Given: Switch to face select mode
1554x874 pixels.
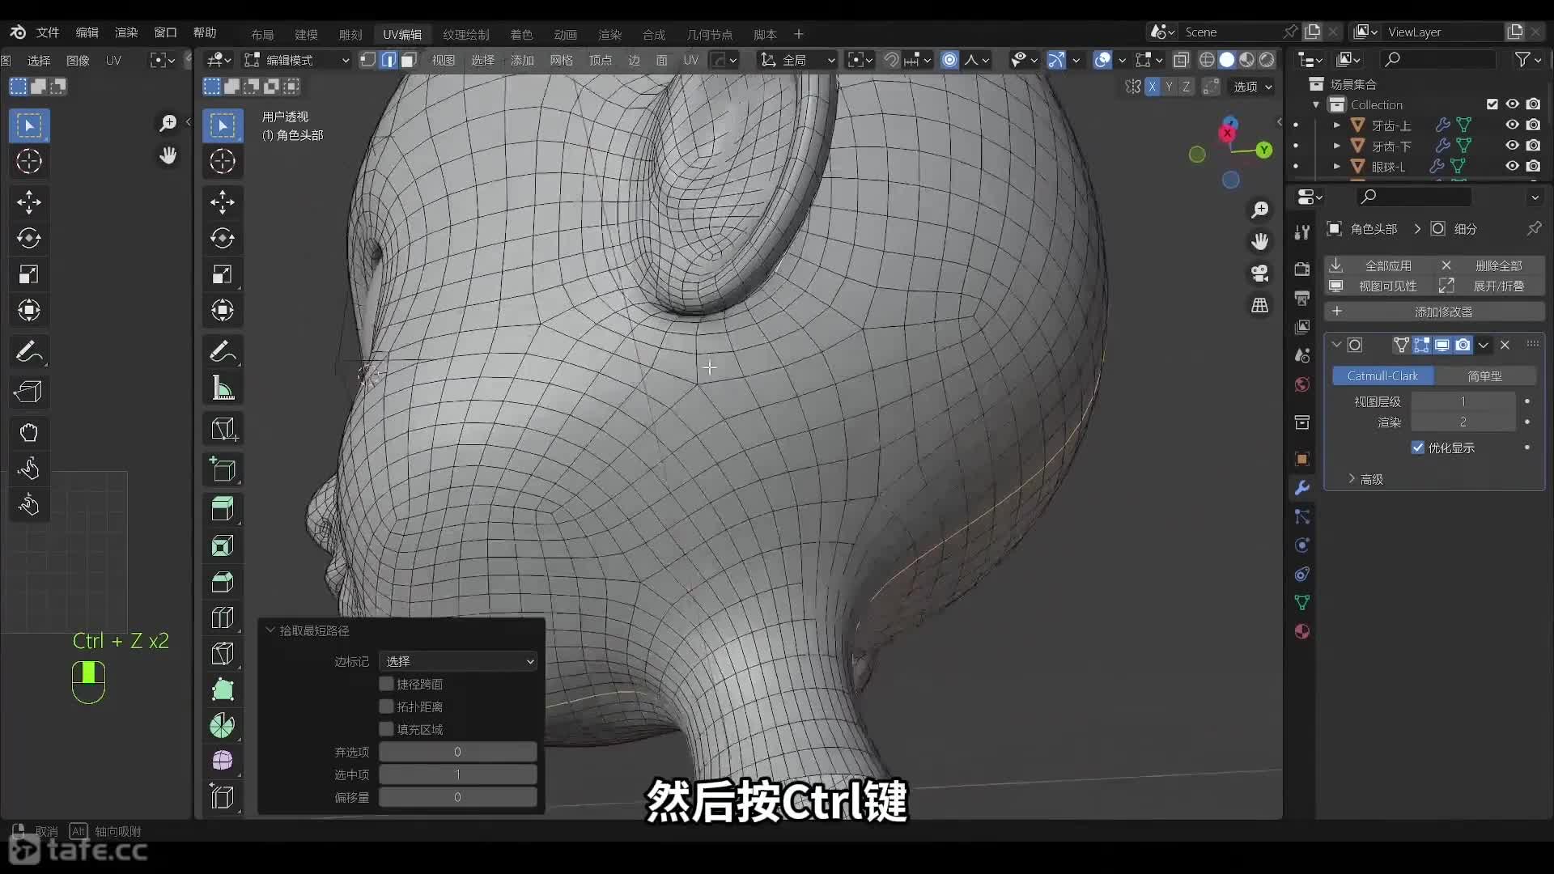Looking at the screenshot, I should click(409, 60).
